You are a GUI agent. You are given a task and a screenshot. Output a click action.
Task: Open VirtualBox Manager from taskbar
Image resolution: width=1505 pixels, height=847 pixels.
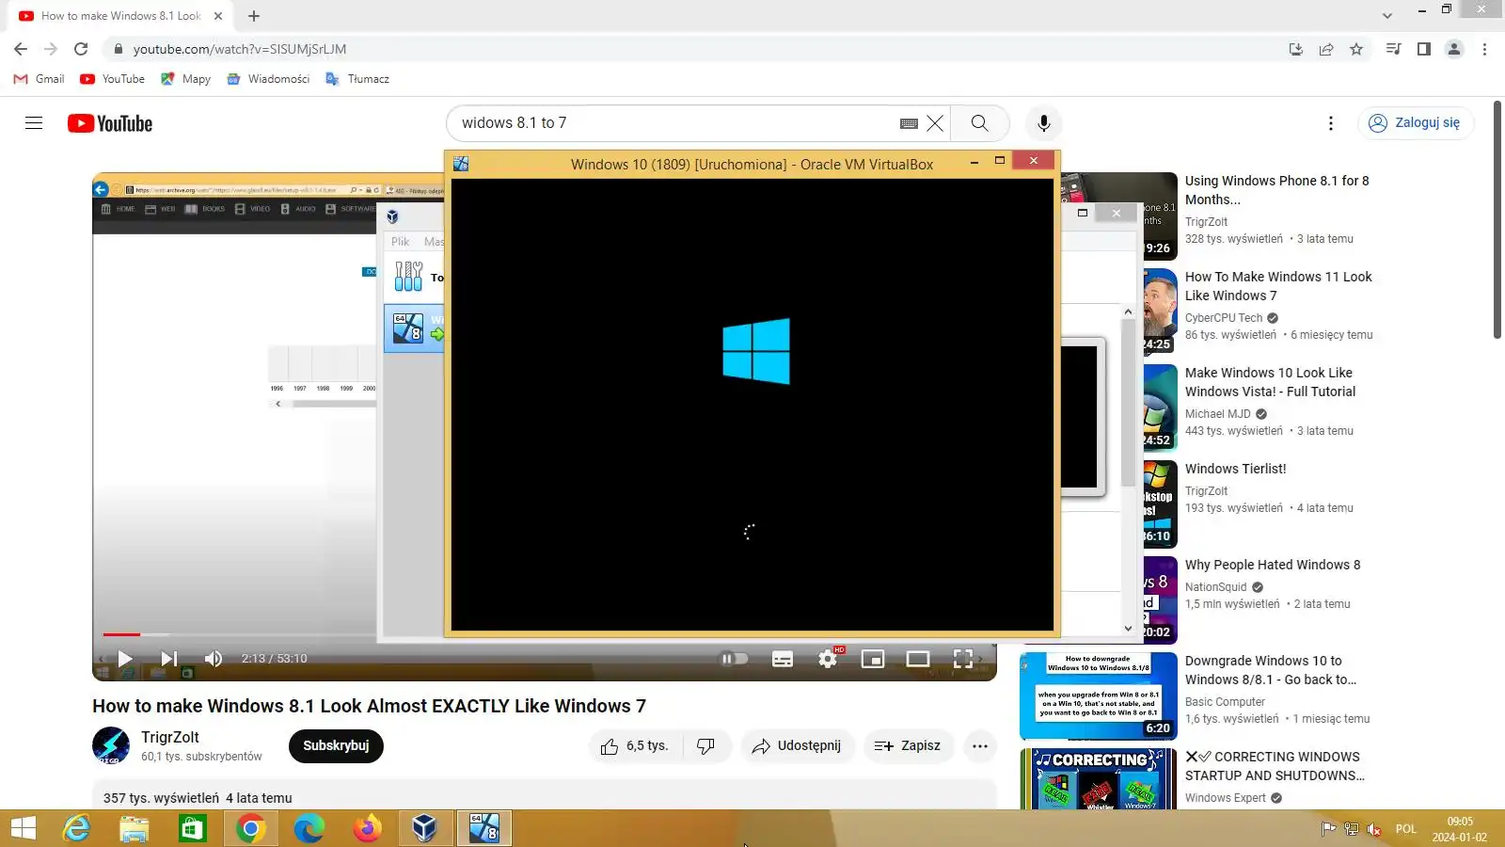coord(425,829)
